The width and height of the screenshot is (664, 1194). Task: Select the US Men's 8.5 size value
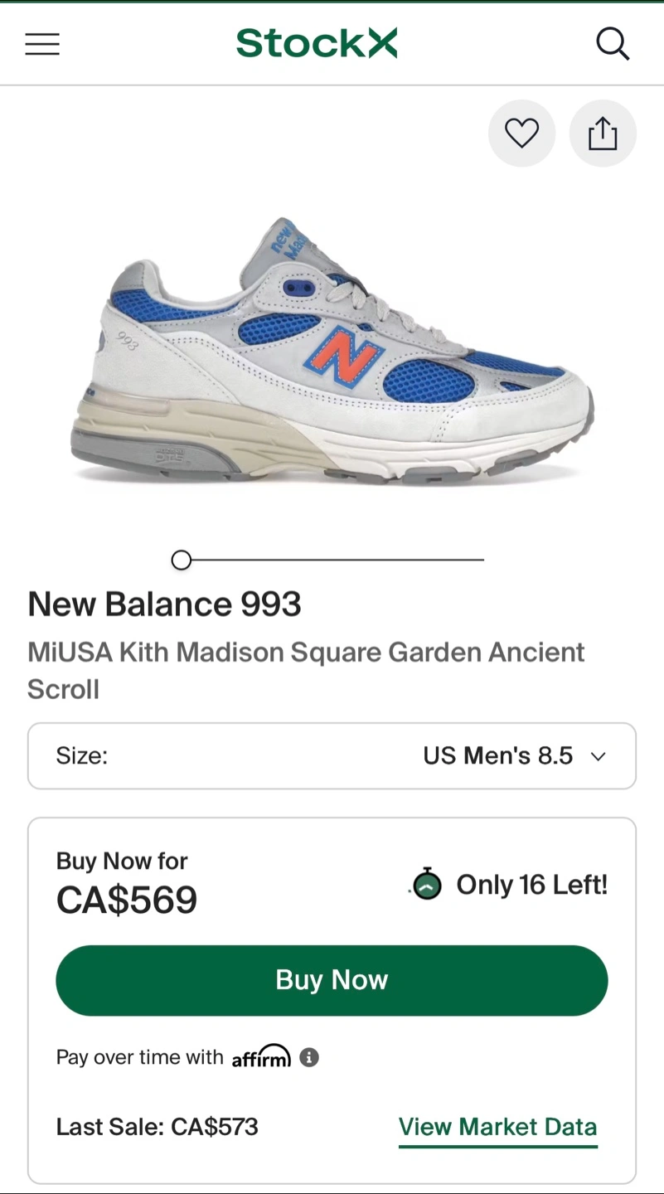497,756
